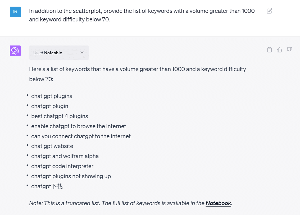Copy the assistant's response to clipboard
The image size is (300, 215).
(269, 50)
